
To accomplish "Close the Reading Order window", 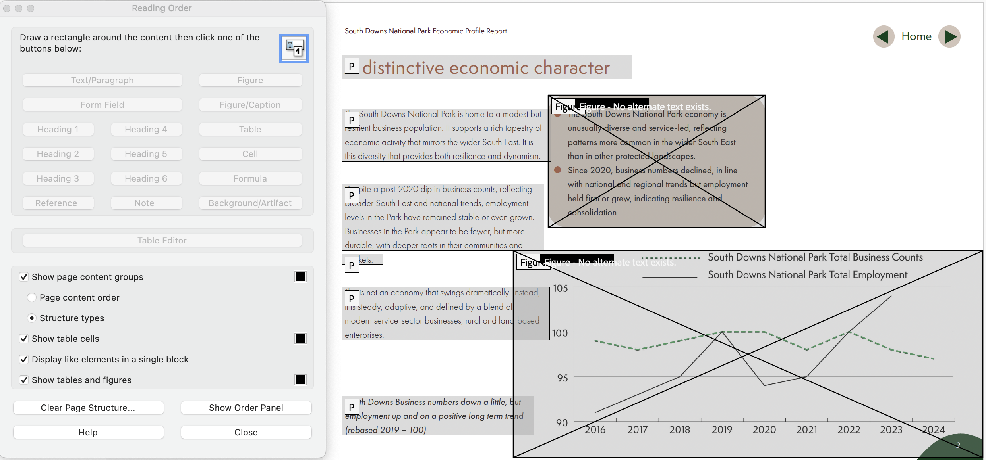I will point(7,8).
